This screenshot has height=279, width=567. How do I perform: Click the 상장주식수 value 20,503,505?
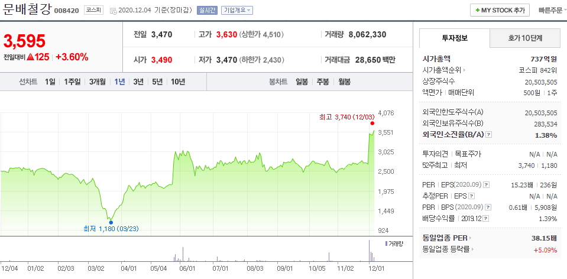(541, 82)
